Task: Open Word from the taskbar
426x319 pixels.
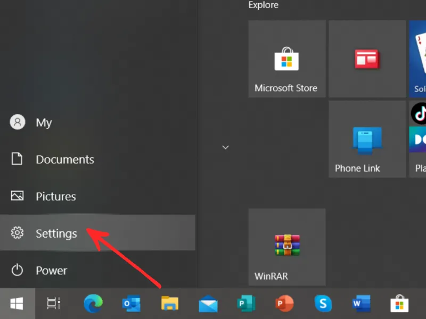Action: point(362,304)
